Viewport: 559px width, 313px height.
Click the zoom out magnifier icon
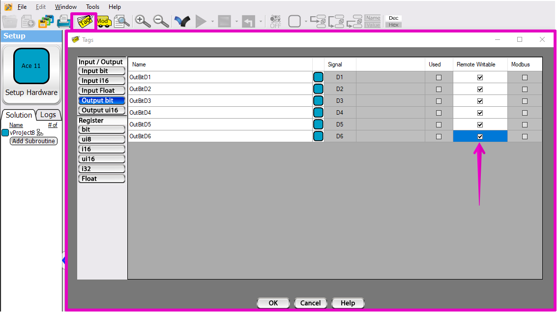(x=161, y=21)
